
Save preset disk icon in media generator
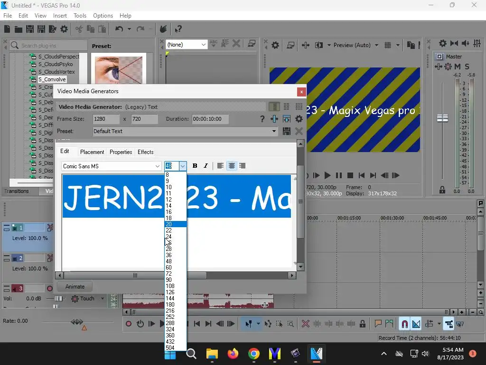(287, 131)
